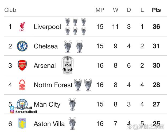Open the Manchester City badge
Viewport: 167px width, 133px height.
click(x=22, y=103)
